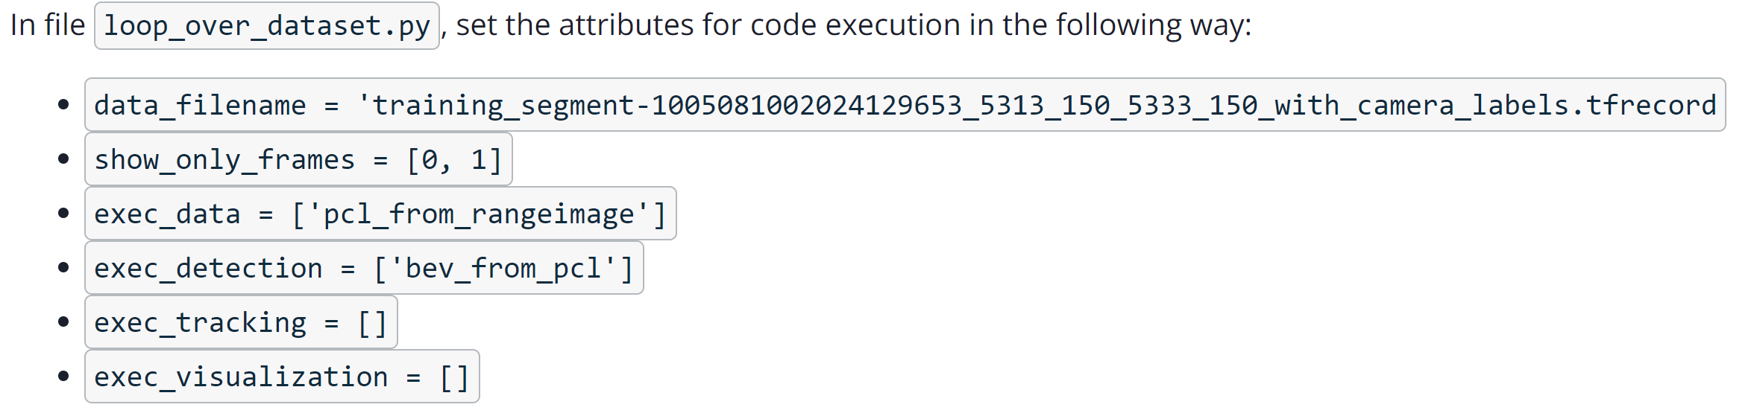1757x419 pixels.
Task: Click the show_only_frames code snippet
Action: tap(298, 159)
